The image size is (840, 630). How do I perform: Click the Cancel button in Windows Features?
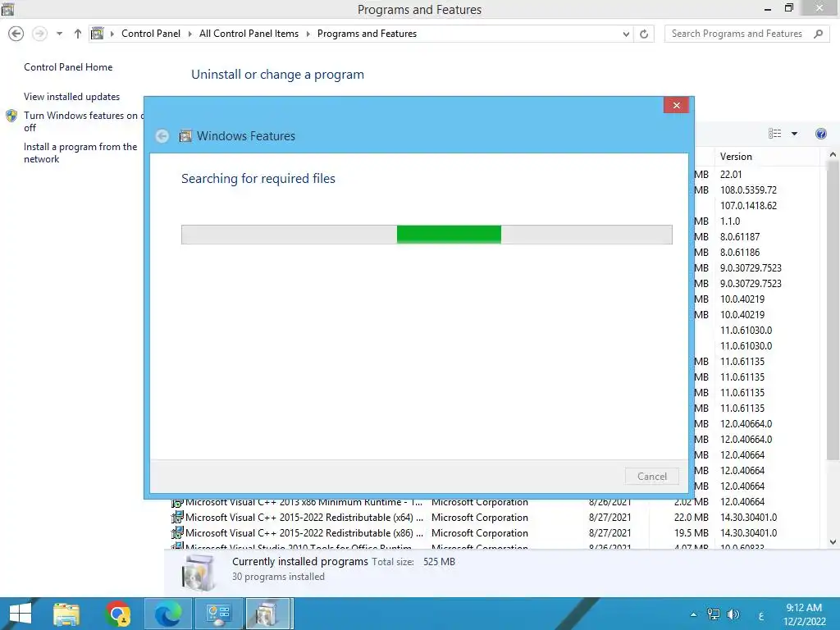[x=652, y=477]
